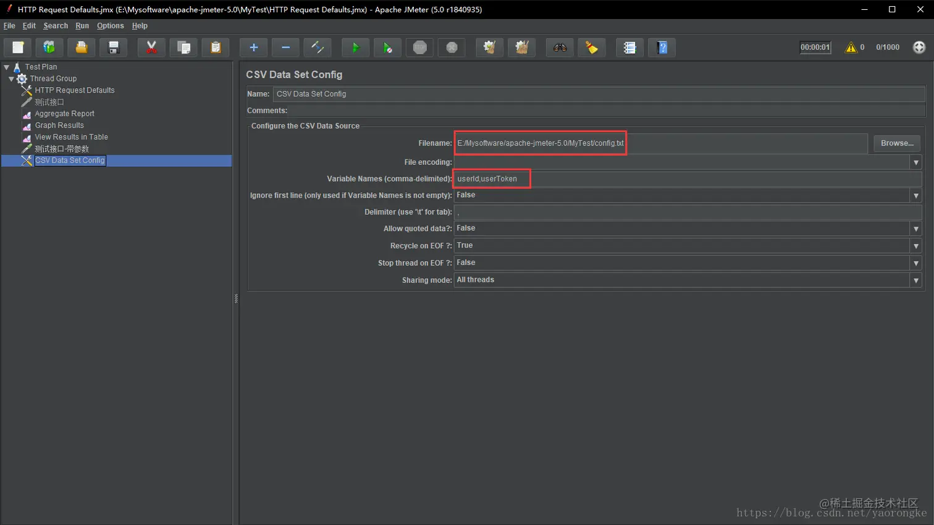The width and height of the screenshot is (934, 525).
Task: Clear all results with double broom icon
Action: tap(521, 48)
